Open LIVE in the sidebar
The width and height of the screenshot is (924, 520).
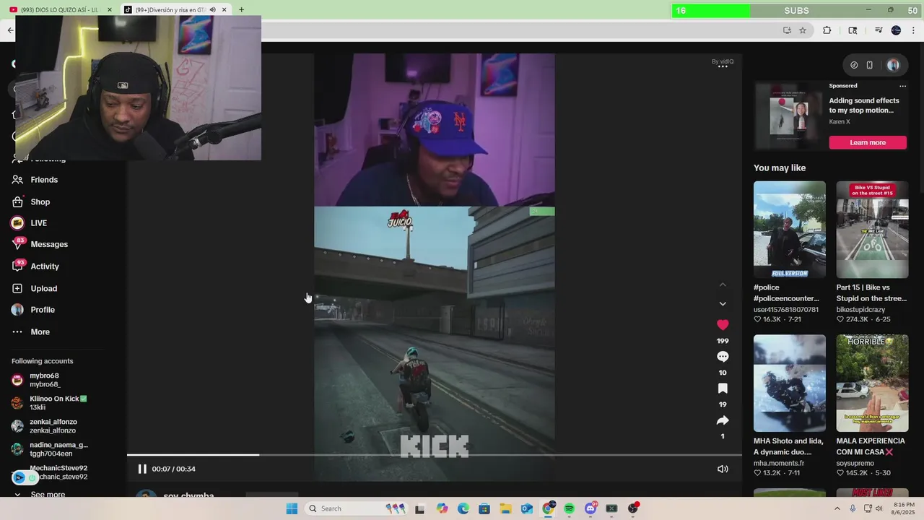coord(39,223)
